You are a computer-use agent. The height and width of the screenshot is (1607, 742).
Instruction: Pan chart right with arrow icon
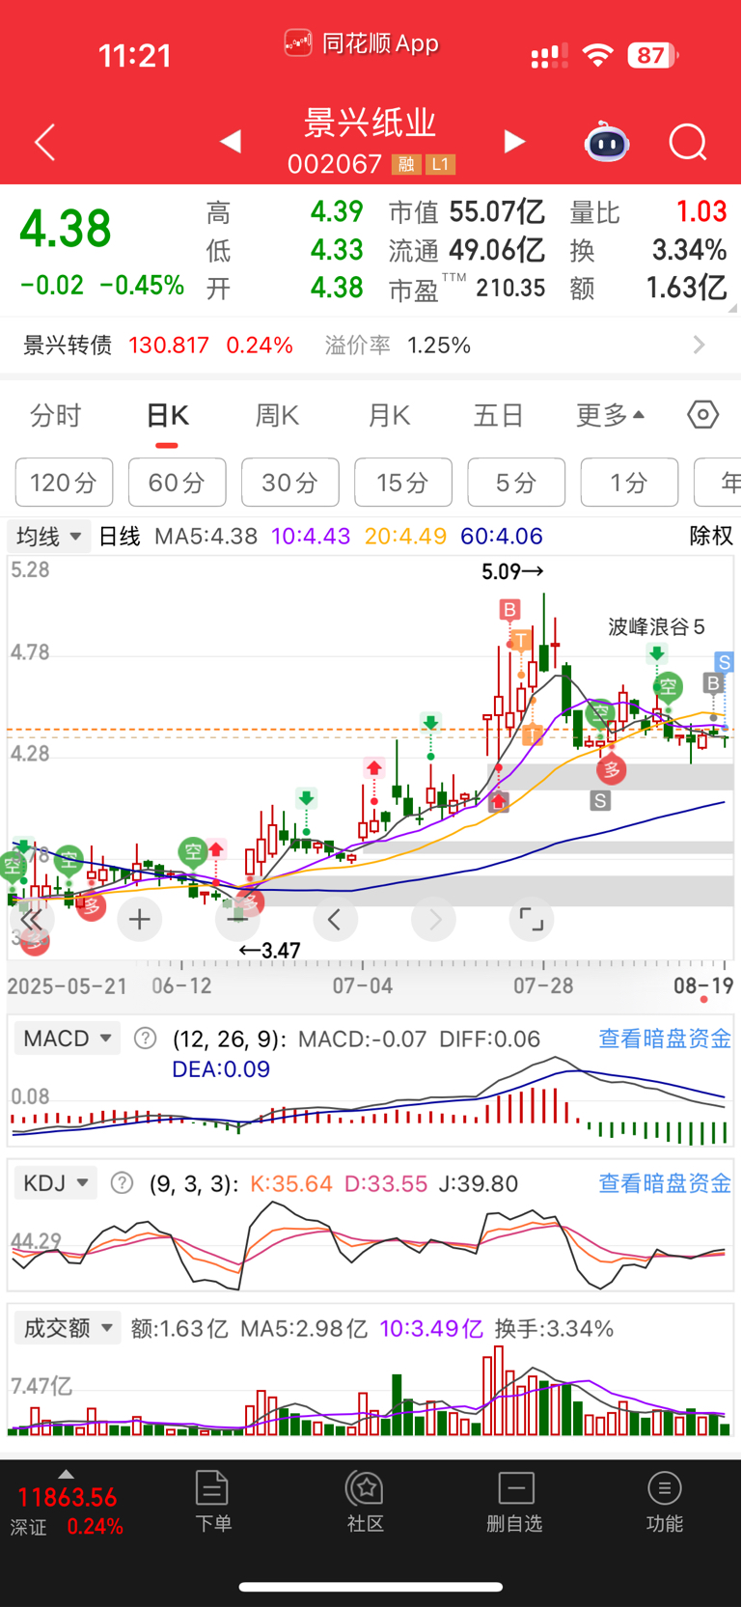click(433, 920)
